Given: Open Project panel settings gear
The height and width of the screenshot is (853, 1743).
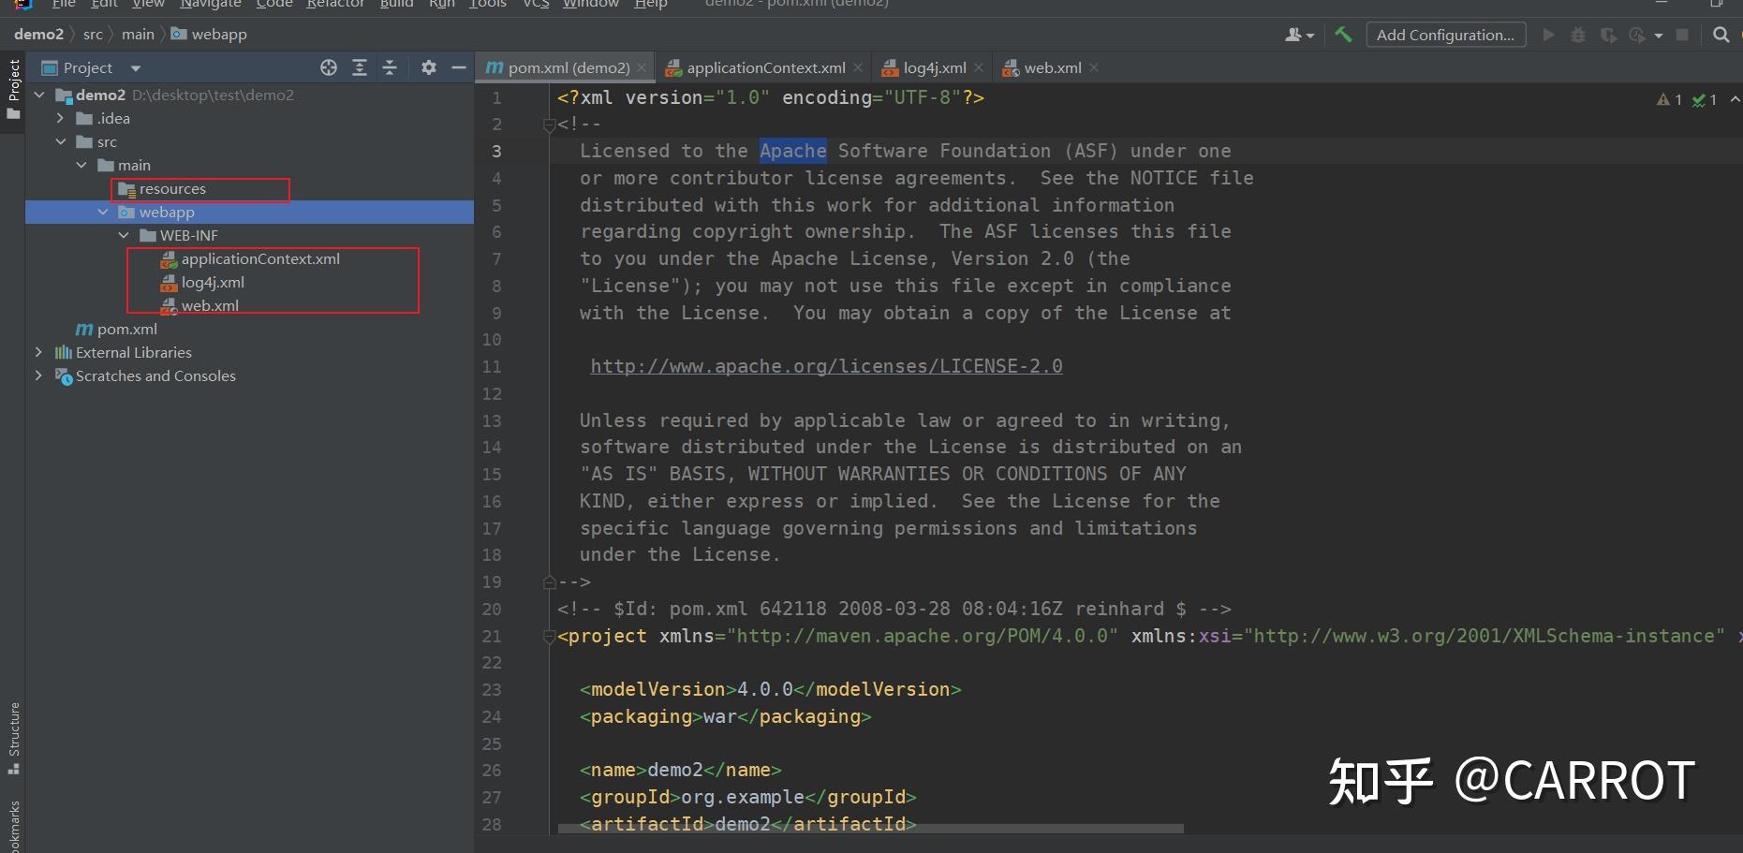Looking at the screenshot, I should (x=429, y=67).
